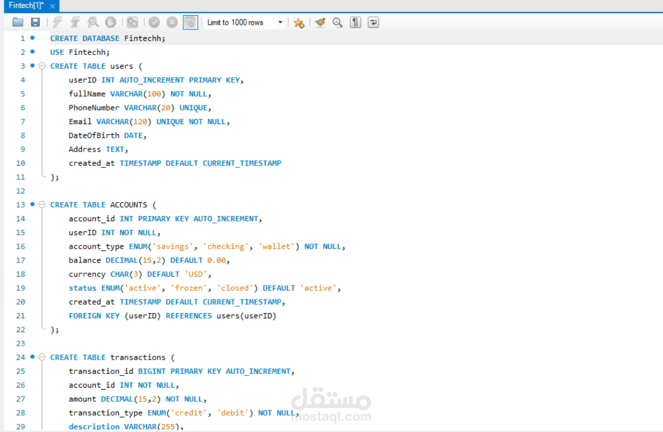Click the 'USE Fintechh;' statement
The image size is (663, 432).
pos(80,52)
